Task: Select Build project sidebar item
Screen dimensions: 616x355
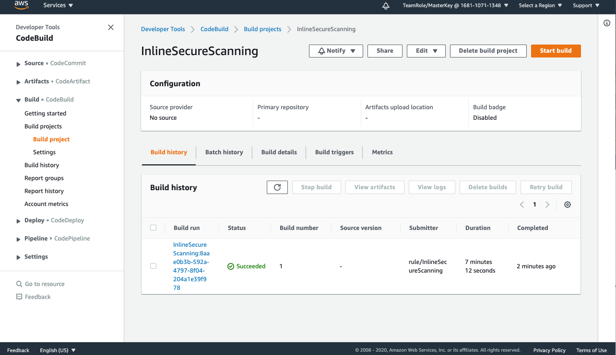Action: coord(51,139)
